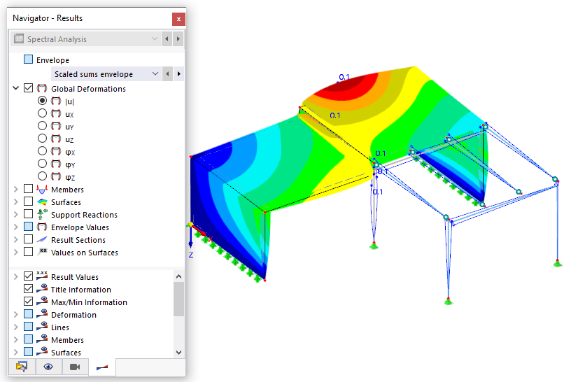Uncheck the Title Information checkbox
Viewport: 564px width, 382px height.
28,289
